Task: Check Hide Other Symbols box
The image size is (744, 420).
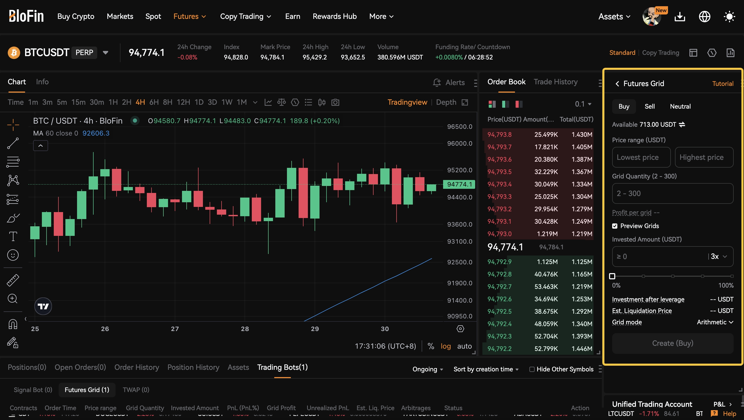Action: (532, 369)
